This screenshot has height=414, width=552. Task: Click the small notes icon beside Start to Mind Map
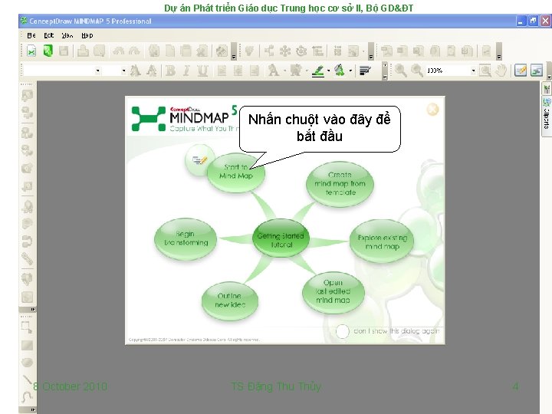tap(199, 160)
